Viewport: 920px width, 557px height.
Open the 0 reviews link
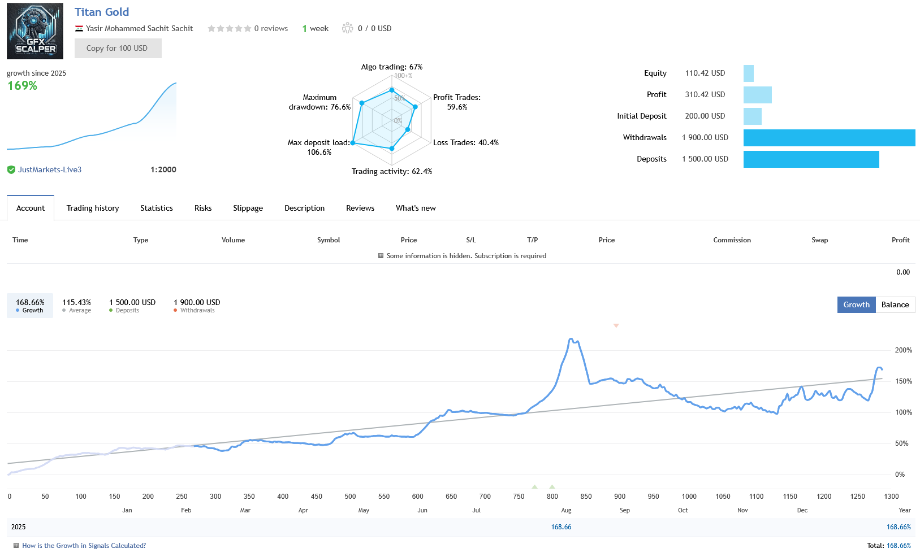pyautogui.click(x=271, y=28)
